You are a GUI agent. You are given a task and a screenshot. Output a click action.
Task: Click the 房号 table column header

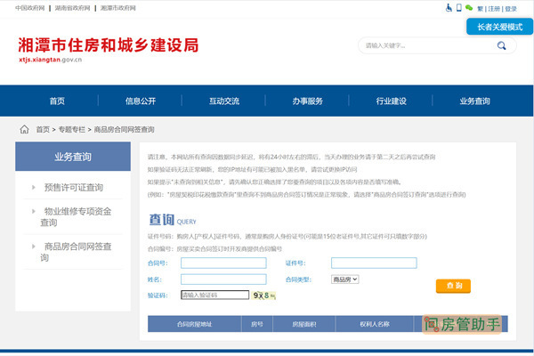coord(257,324)
